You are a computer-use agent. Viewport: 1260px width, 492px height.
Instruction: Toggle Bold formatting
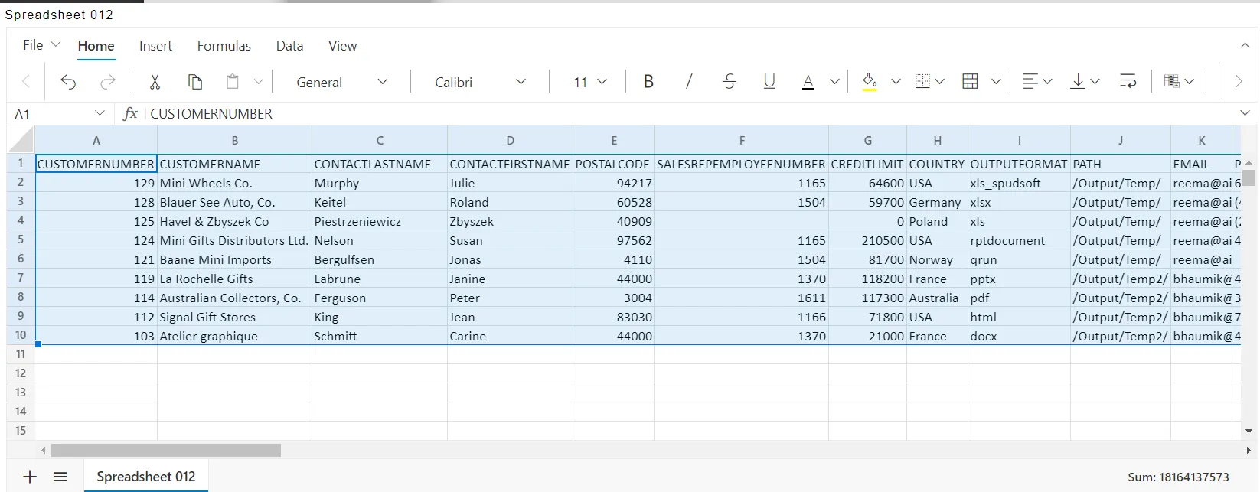coord(648,82)
